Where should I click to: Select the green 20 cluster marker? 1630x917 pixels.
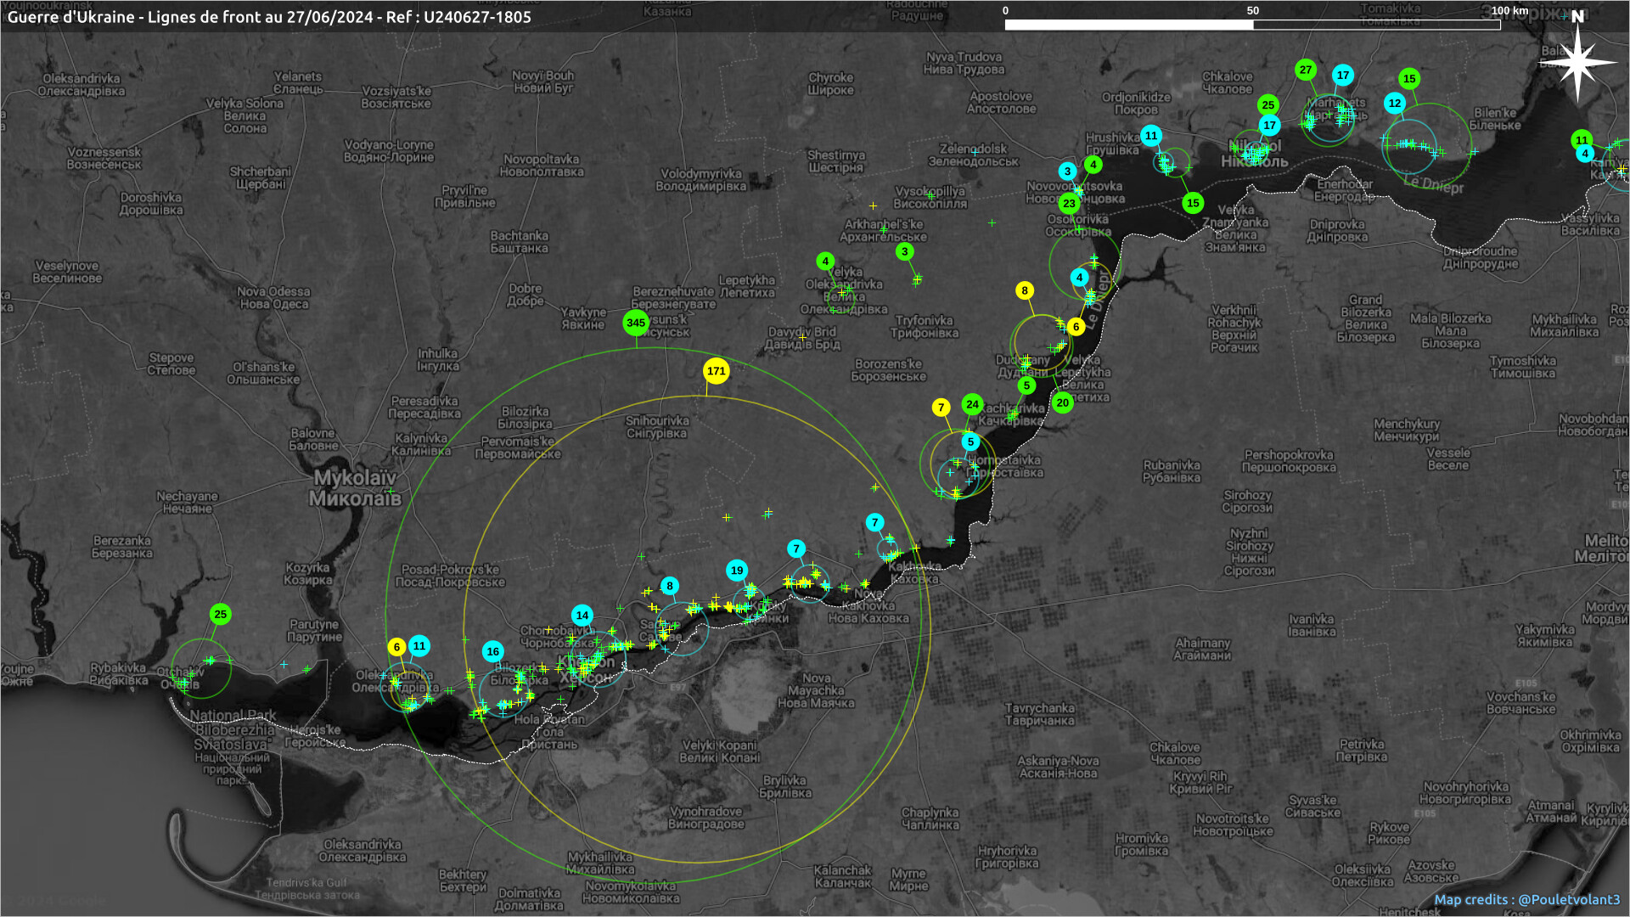[1062, 402]
